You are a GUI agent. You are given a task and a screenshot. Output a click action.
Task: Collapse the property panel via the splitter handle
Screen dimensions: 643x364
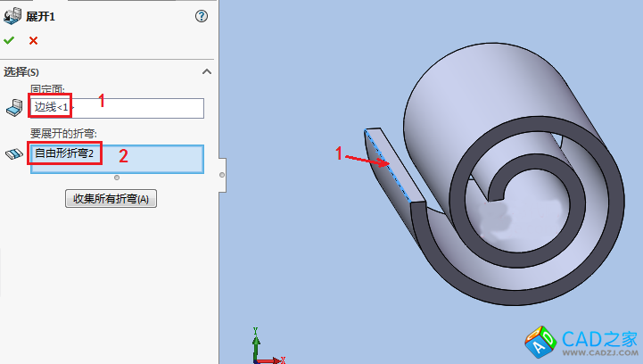[221, 175]
